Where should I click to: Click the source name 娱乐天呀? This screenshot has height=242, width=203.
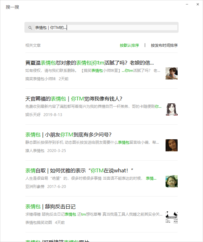[x=33, y=115]
